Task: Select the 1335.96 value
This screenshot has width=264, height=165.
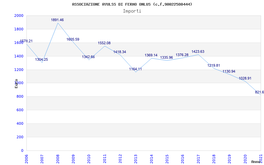Action: [167, 57]
